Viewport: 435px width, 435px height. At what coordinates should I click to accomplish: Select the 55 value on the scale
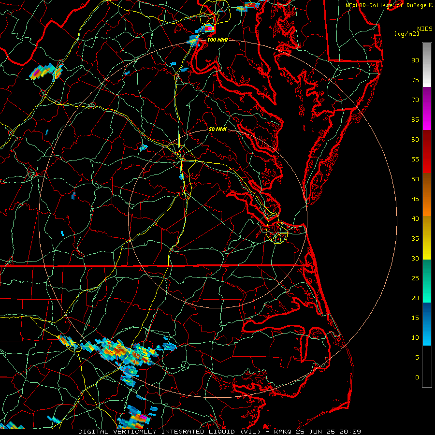(415, 159)
